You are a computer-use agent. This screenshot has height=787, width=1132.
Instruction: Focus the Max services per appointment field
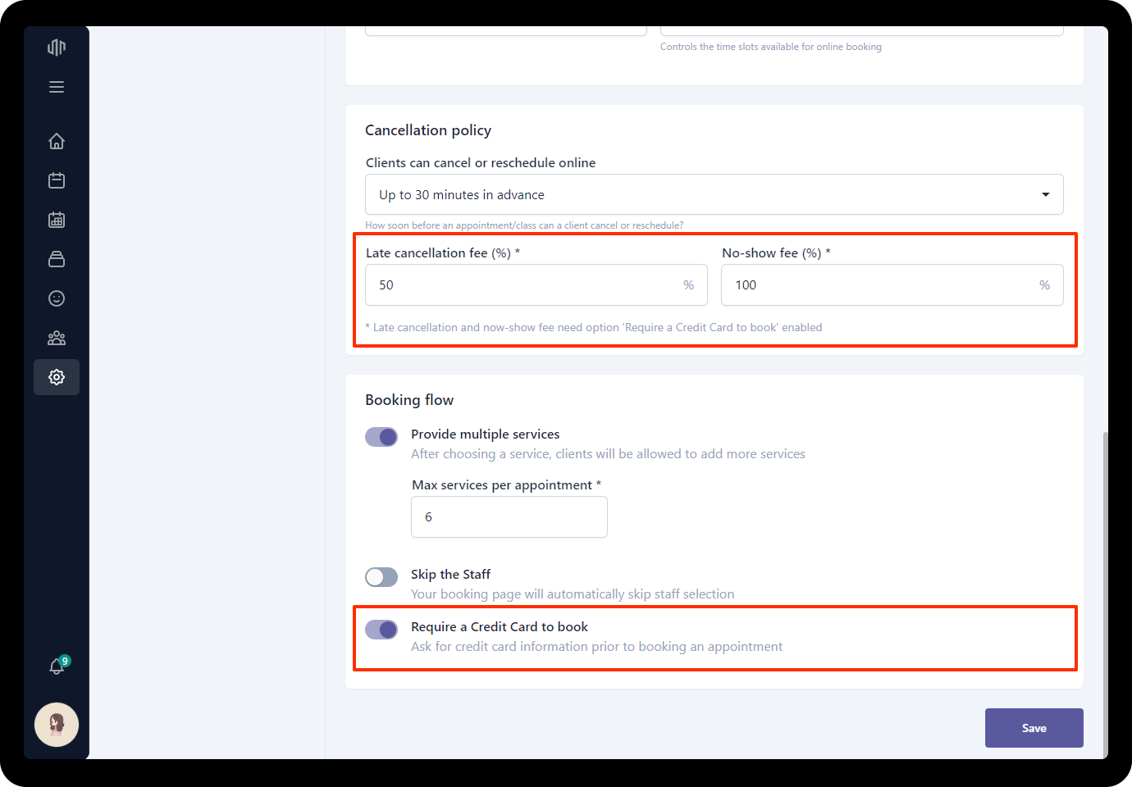(x=509, y=517)
